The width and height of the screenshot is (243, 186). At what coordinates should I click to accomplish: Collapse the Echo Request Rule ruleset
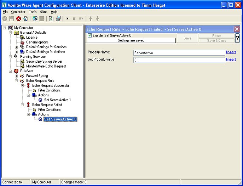pyautogui.click(x=16, y=81)
